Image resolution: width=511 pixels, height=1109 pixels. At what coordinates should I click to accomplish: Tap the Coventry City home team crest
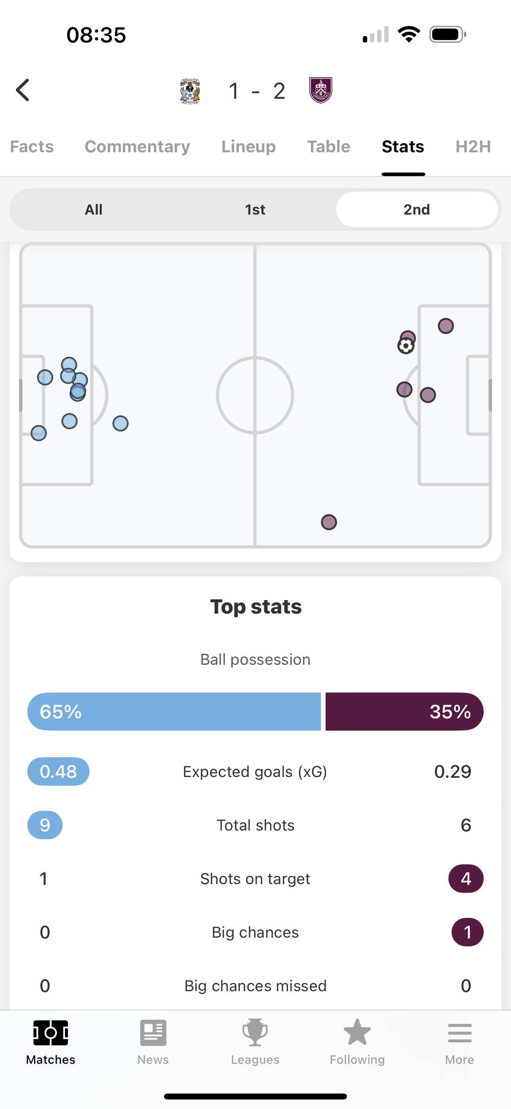pos(190,91)
